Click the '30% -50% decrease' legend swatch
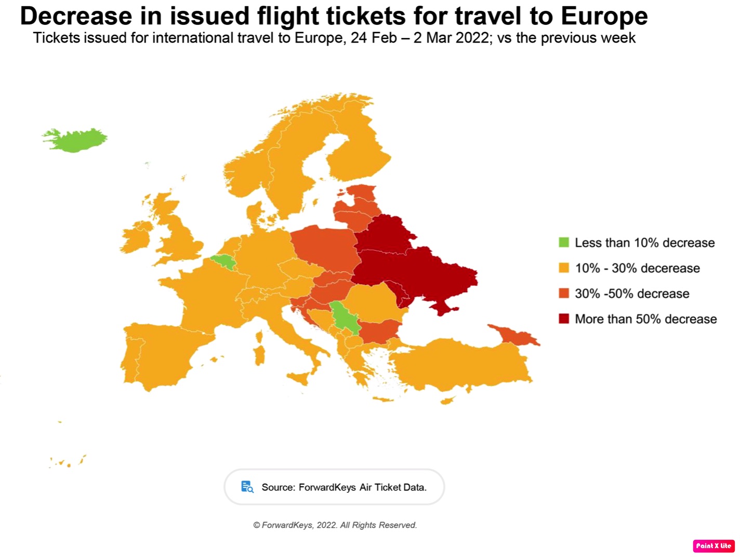 (564, 294)
